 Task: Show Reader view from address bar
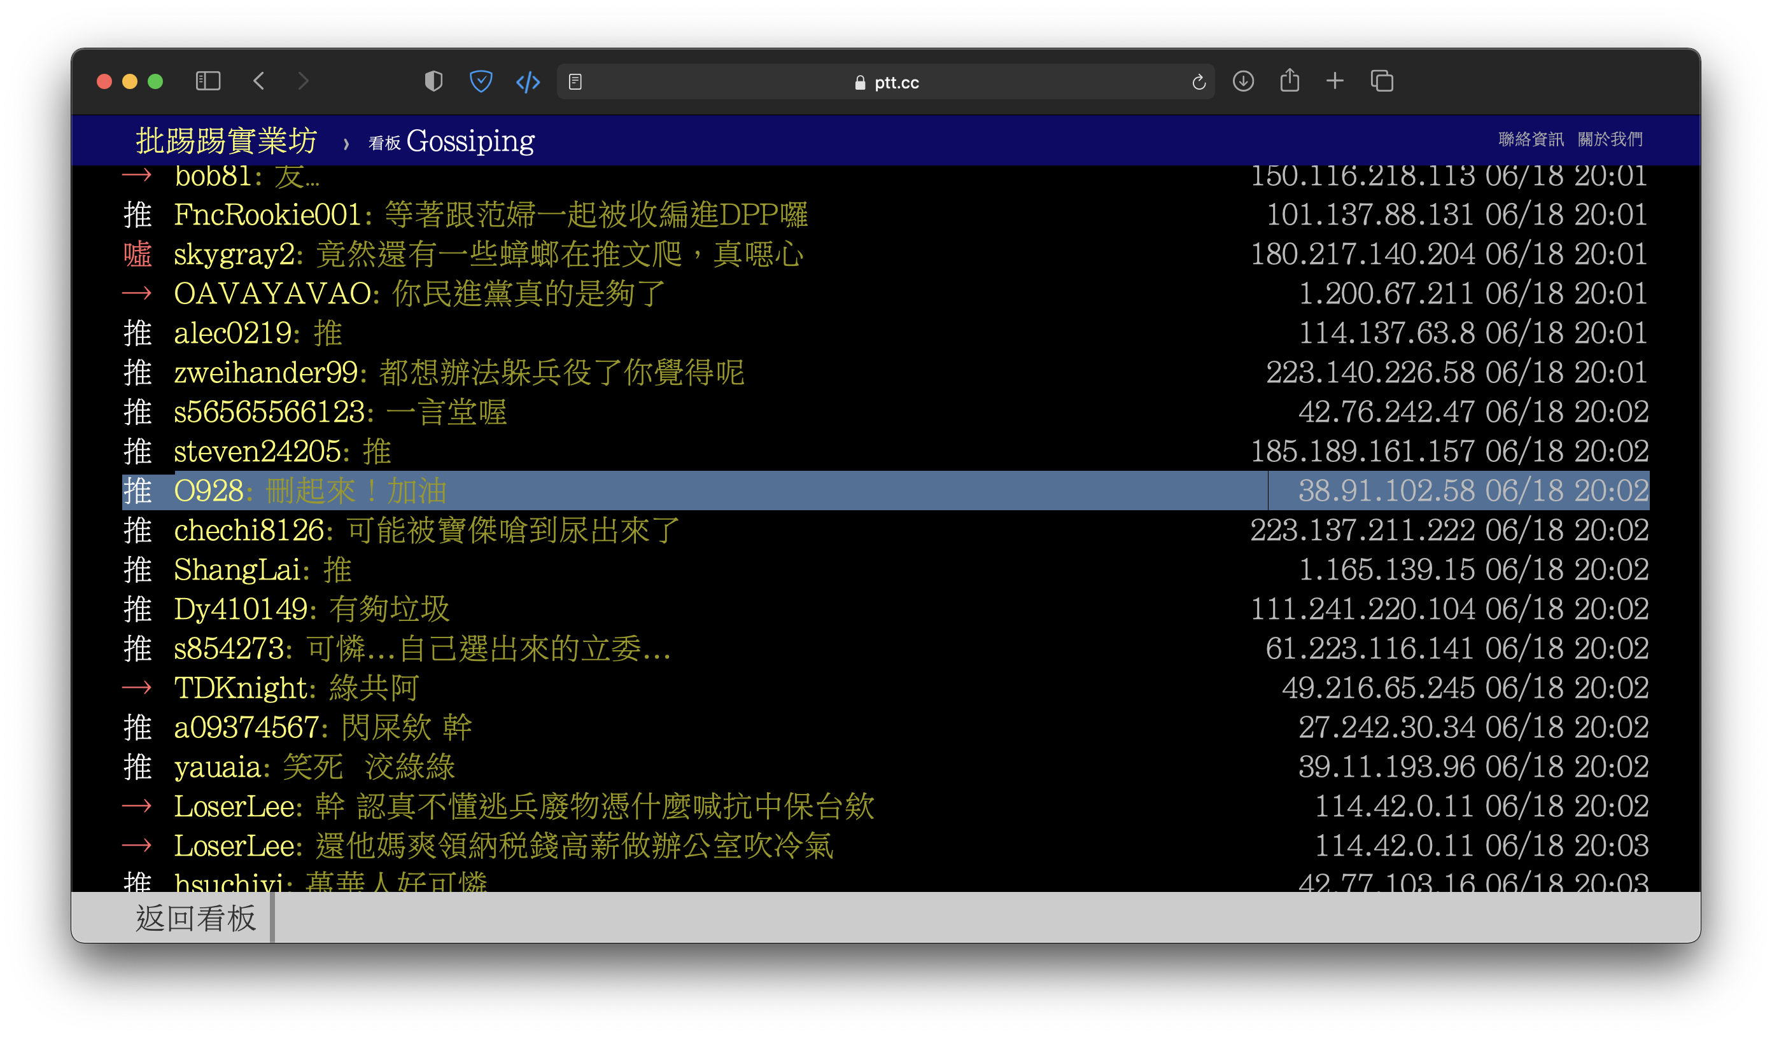pyautogui.click(x=575, y=82)
